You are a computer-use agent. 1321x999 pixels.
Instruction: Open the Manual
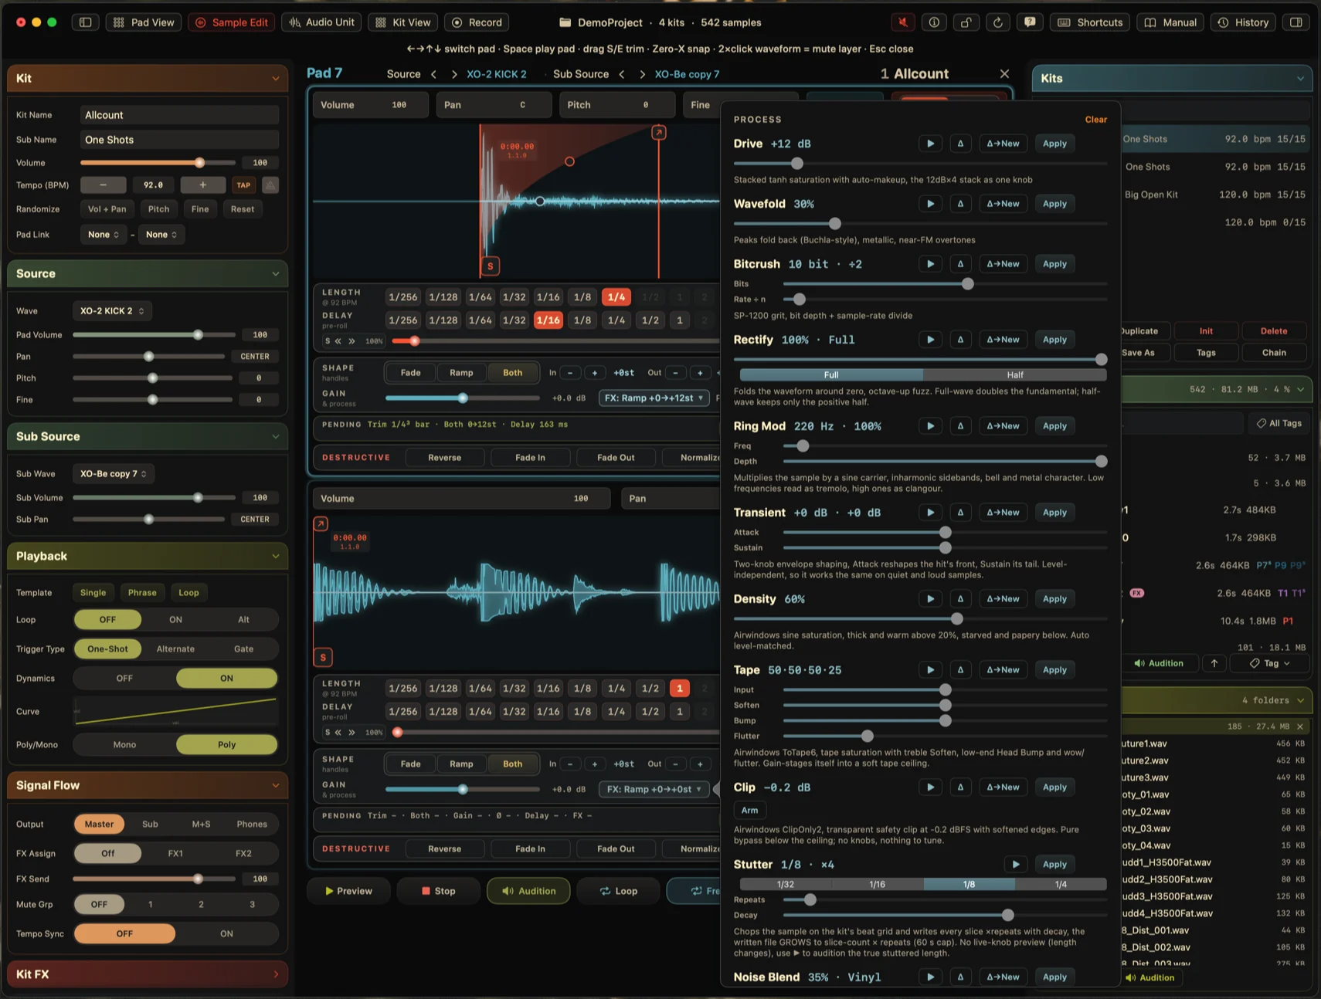1170,22
